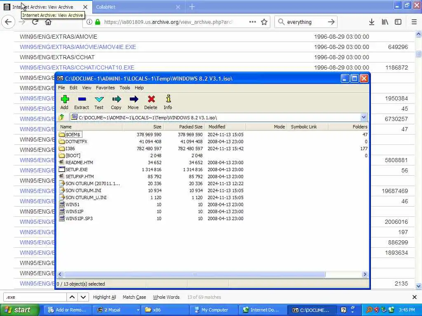Switch to Internet Do... taskbar item
Screen dimensions: 422x316
pos(262,310)
